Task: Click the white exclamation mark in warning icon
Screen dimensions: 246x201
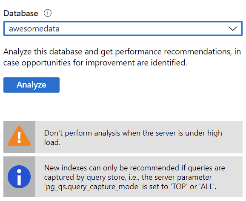Action: coord(19,138)
